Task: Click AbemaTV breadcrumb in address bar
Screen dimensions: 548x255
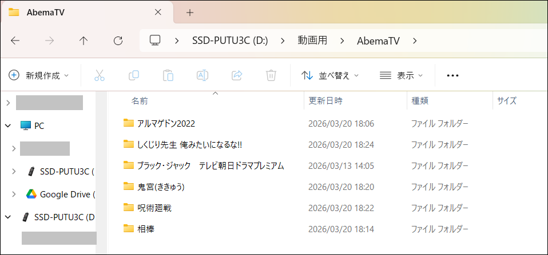Action: [378, 41]
